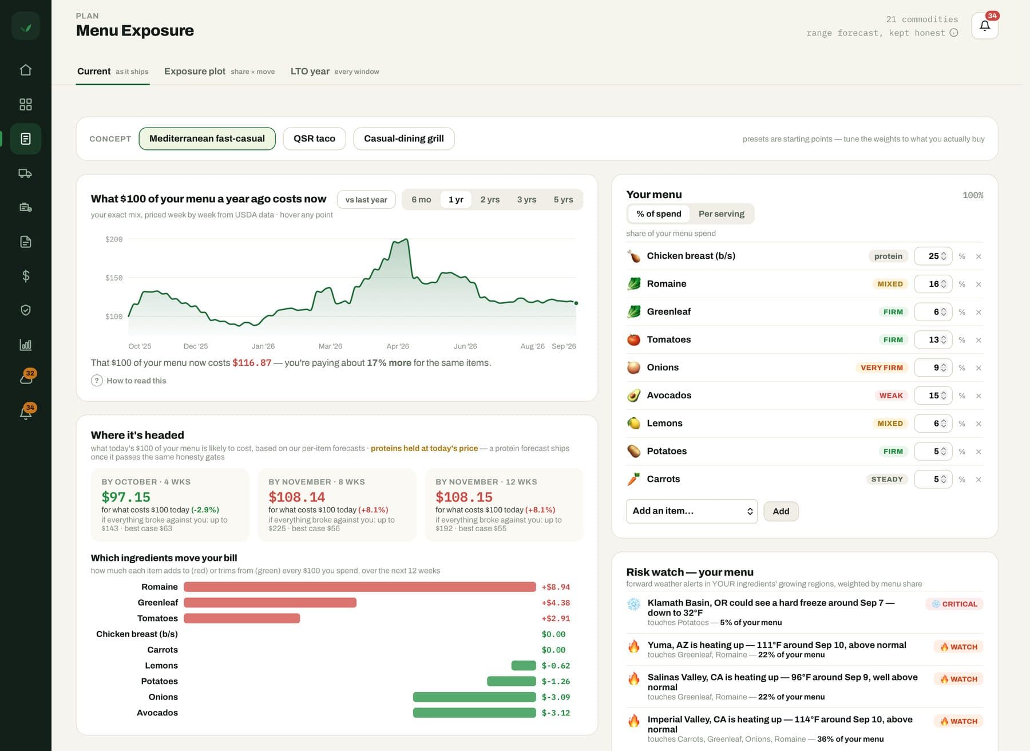Select the active menu plan document icon

(26, 139)
